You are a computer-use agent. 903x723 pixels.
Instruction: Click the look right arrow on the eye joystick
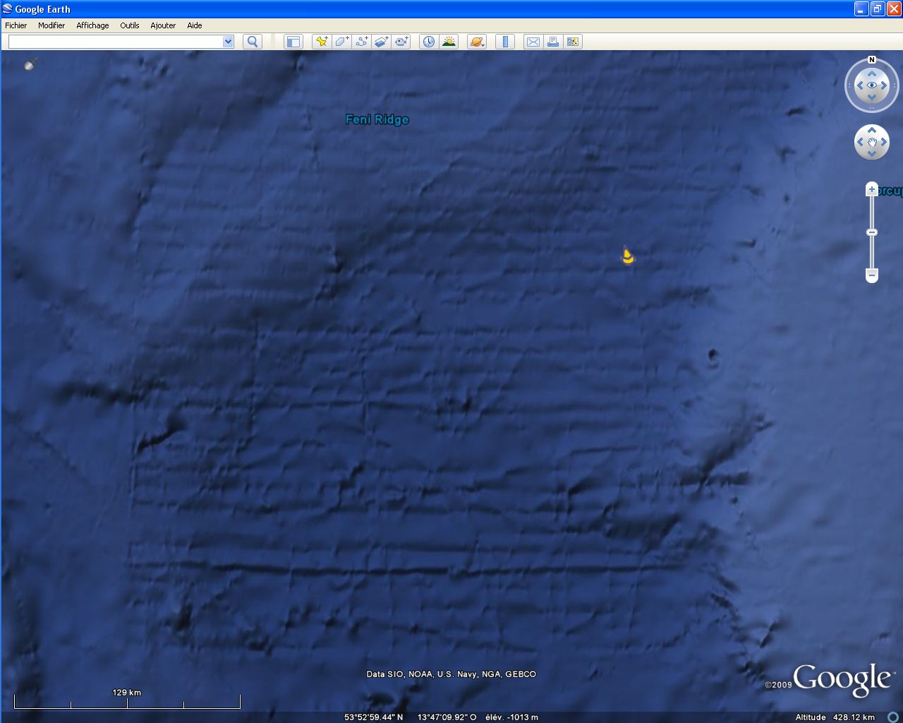(x=884, y=85)
